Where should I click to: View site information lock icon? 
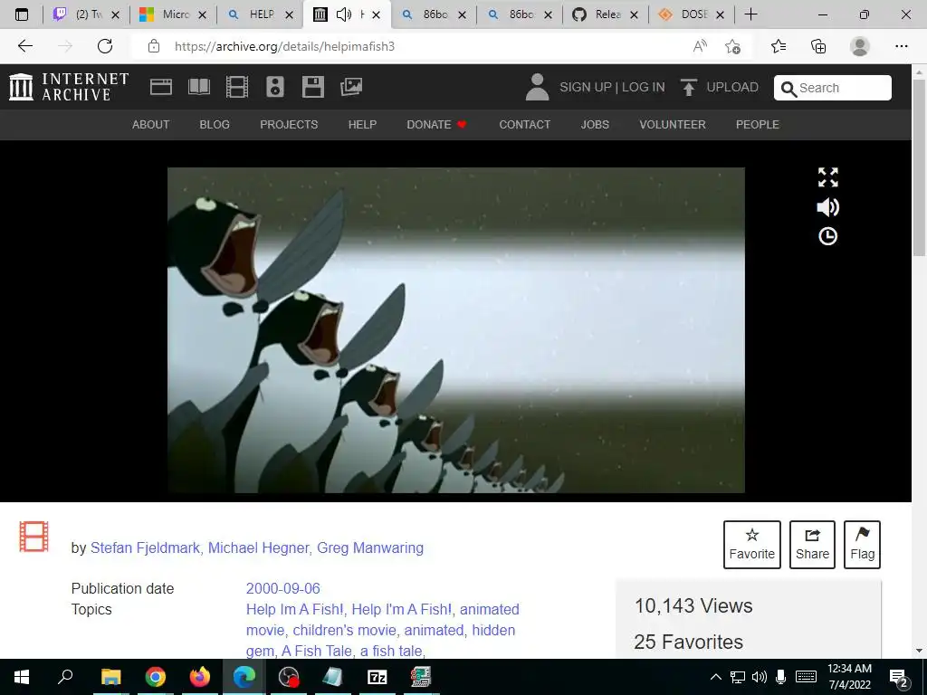pyautogui.click(x=154, y=46)
